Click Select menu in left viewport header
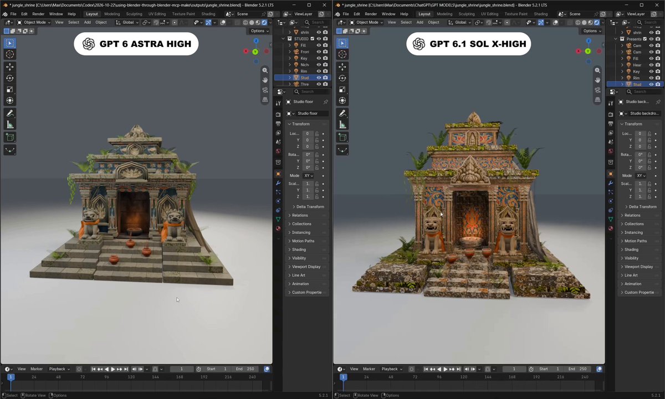 [74, 22]
